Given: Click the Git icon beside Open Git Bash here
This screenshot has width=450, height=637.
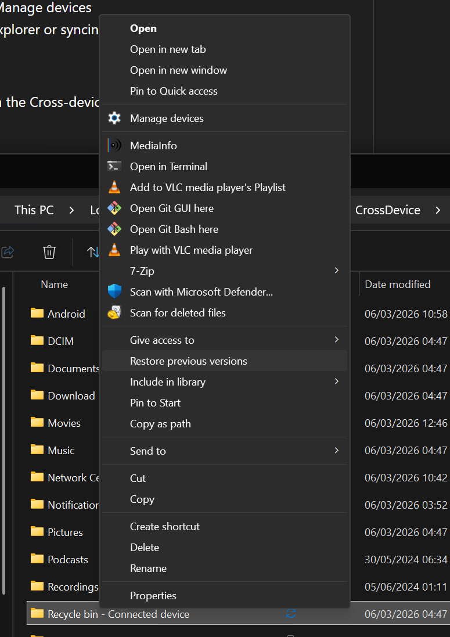Looking at the screenshot, I should pos(114,229).
